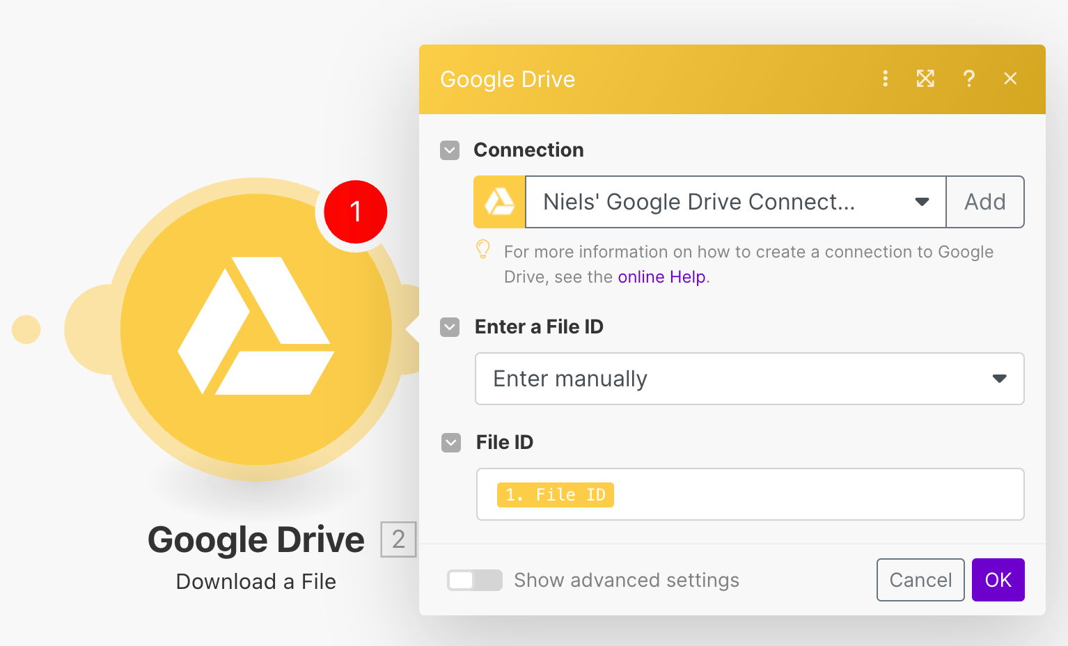Screen dimensions: 1068x646
Task: Open the Enter manually dropdown
Action: 750,379
